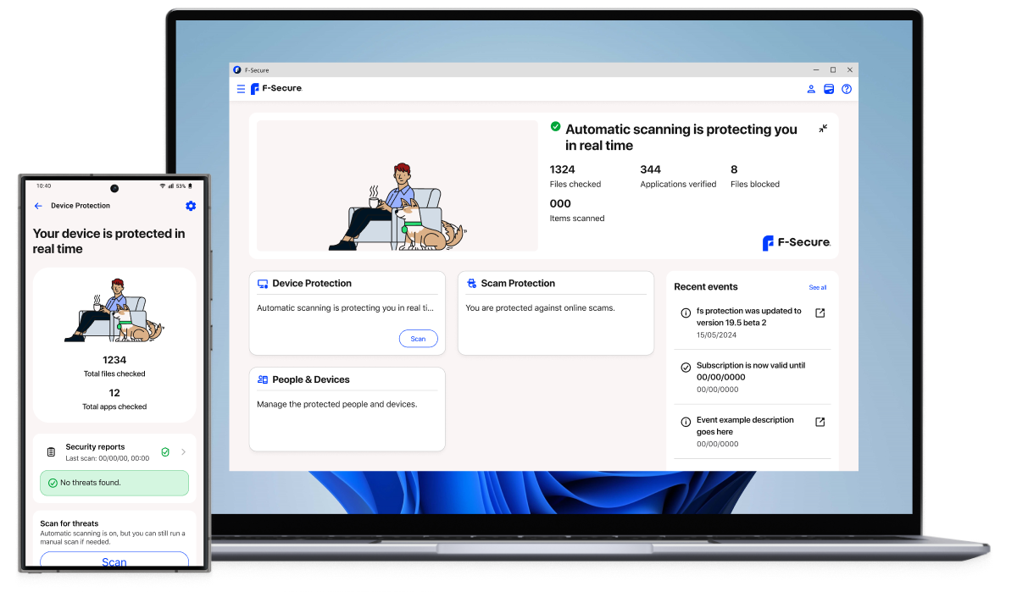Click the 1324 Files checked statistic
The height and width of the screenshot is (592, 1017).
pos(575,176)
